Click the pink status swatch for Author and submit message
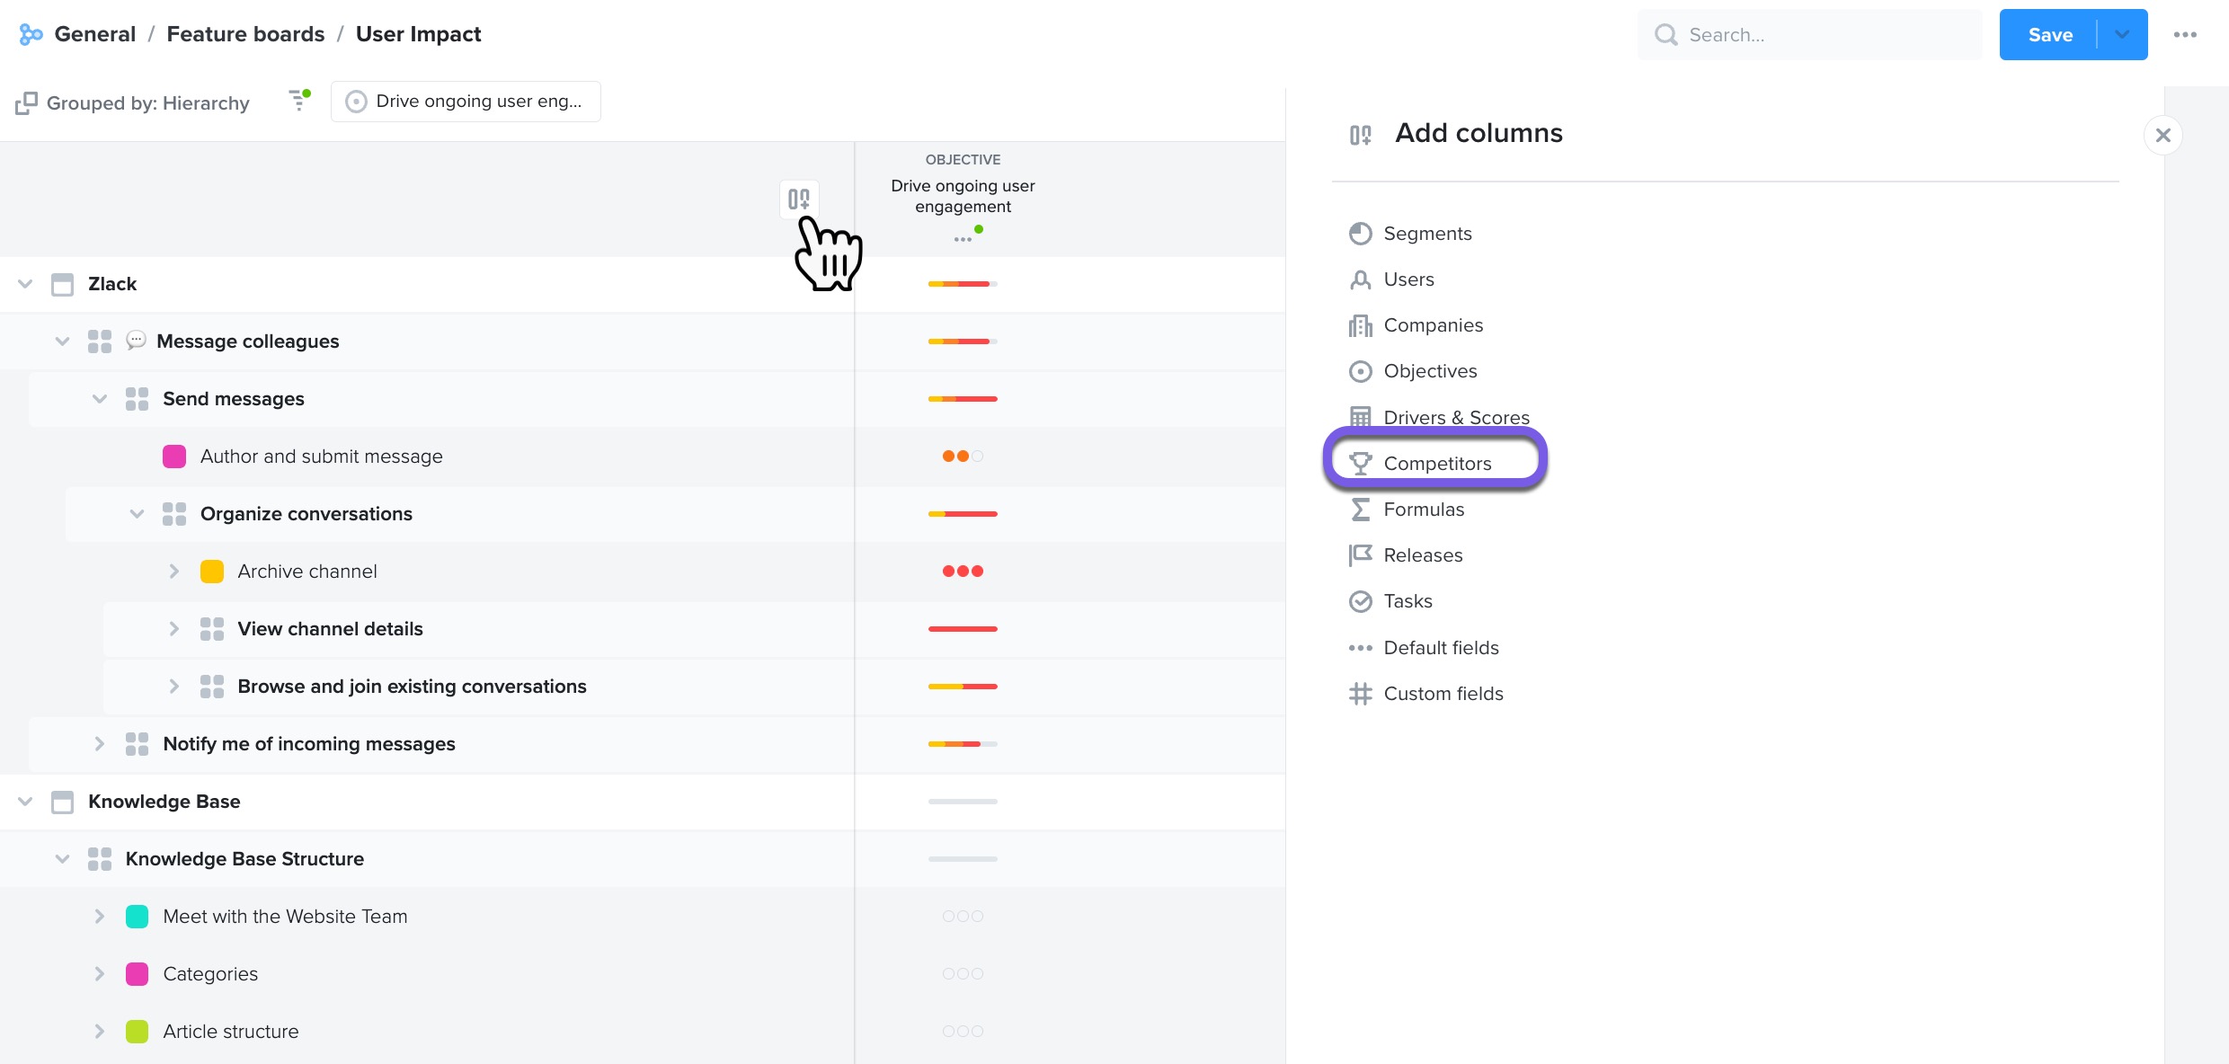 174,457
